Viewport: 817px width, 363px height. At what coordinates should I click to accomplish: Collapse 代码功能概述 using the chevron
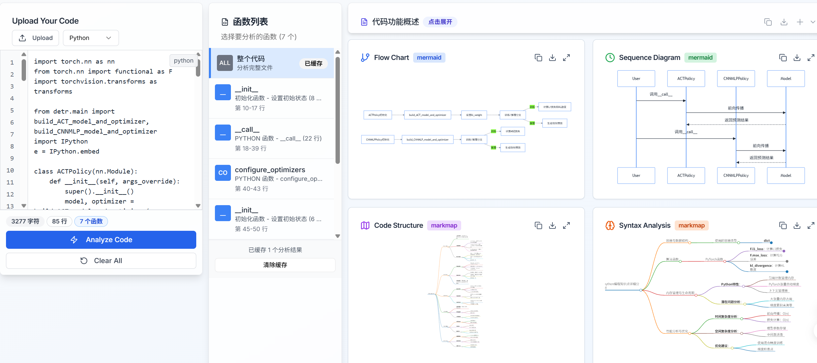pos(814,22)
